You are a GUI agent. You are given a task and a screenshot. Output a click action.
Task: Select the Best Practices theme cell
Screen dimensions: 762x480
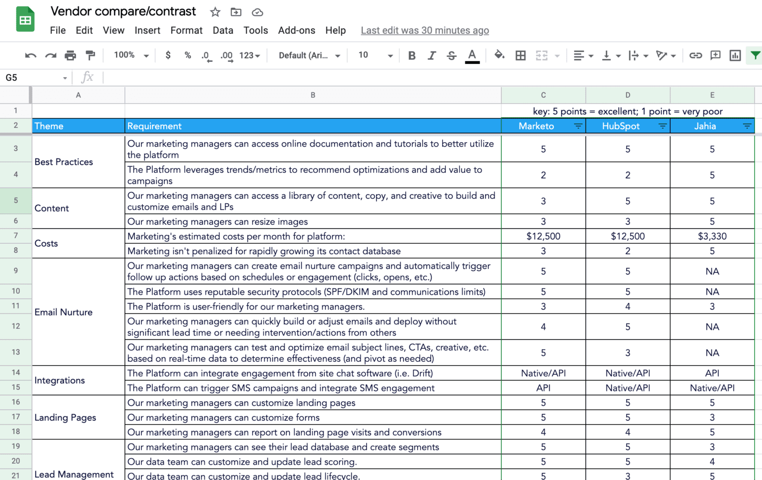pyautogui.click(x=78, y=162)
